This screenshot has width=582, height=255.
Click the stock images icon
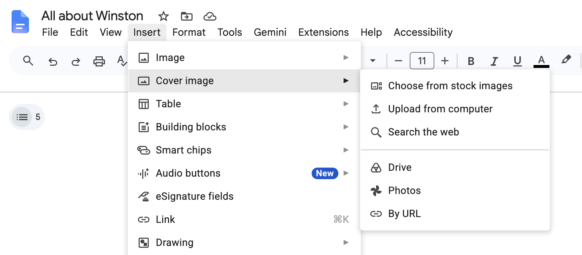[x=376, y=86]
